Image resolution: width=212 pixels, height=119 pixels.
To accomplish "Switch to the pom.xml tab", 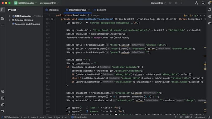I will [100, 10].
